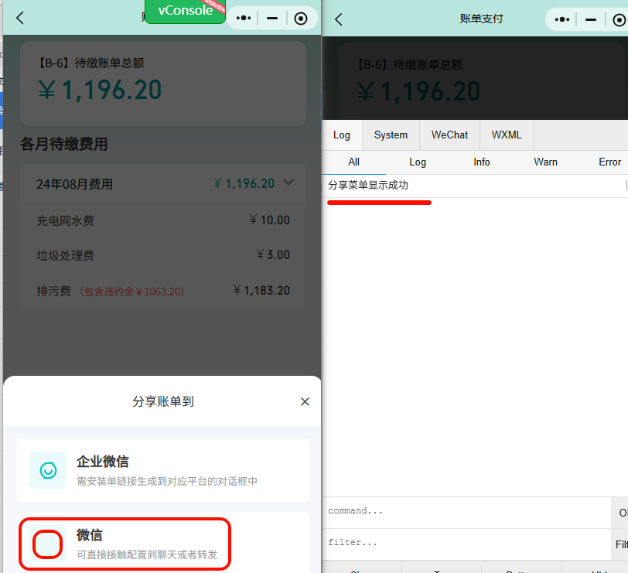Click the command input field
The height and width of the screenshot is (573, 628).
point(464,511)
